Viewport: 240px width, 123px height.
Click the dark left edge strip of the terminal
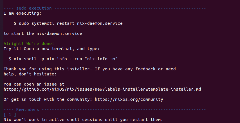[x=1, y=61]
